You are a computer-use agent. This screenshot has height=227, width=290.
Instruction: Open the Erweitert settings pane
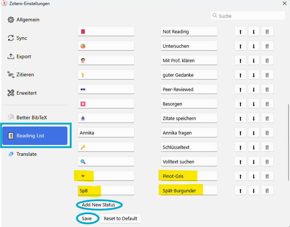35,93
